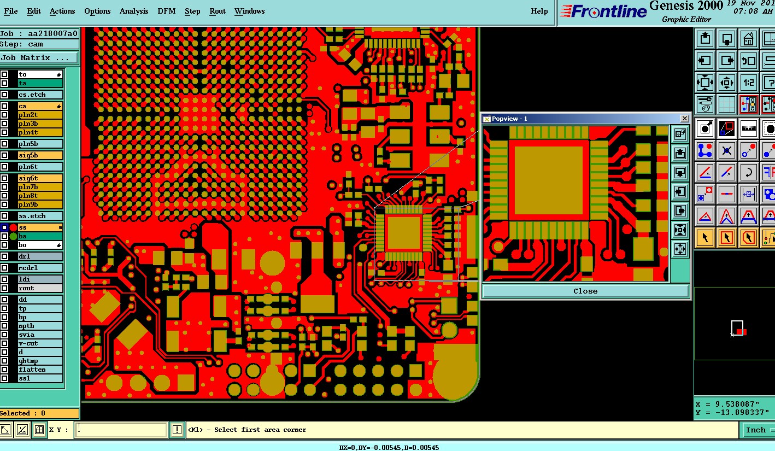Toggle checkbox for layer 'ss.etch'
Viewport: 775px width, 451px height.
pos(4,216)
